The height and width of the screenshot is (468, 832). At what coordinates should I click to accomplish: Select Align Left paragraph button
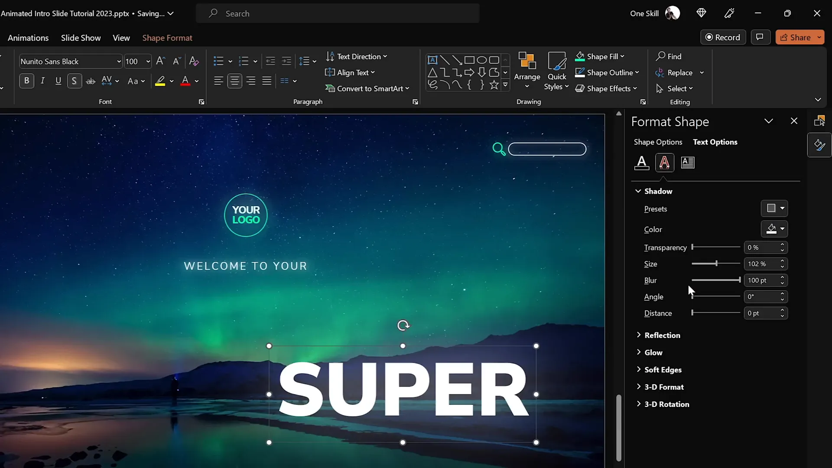[x=218, y=81]
